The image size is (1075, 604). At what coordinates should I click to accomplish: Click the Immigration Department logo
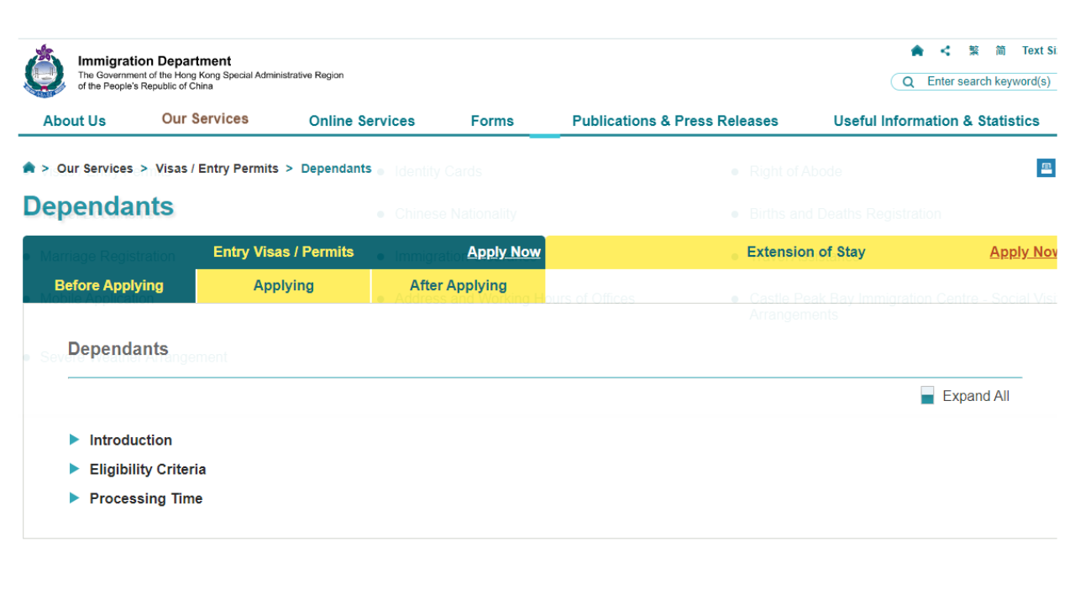click(x=44, y=71)
